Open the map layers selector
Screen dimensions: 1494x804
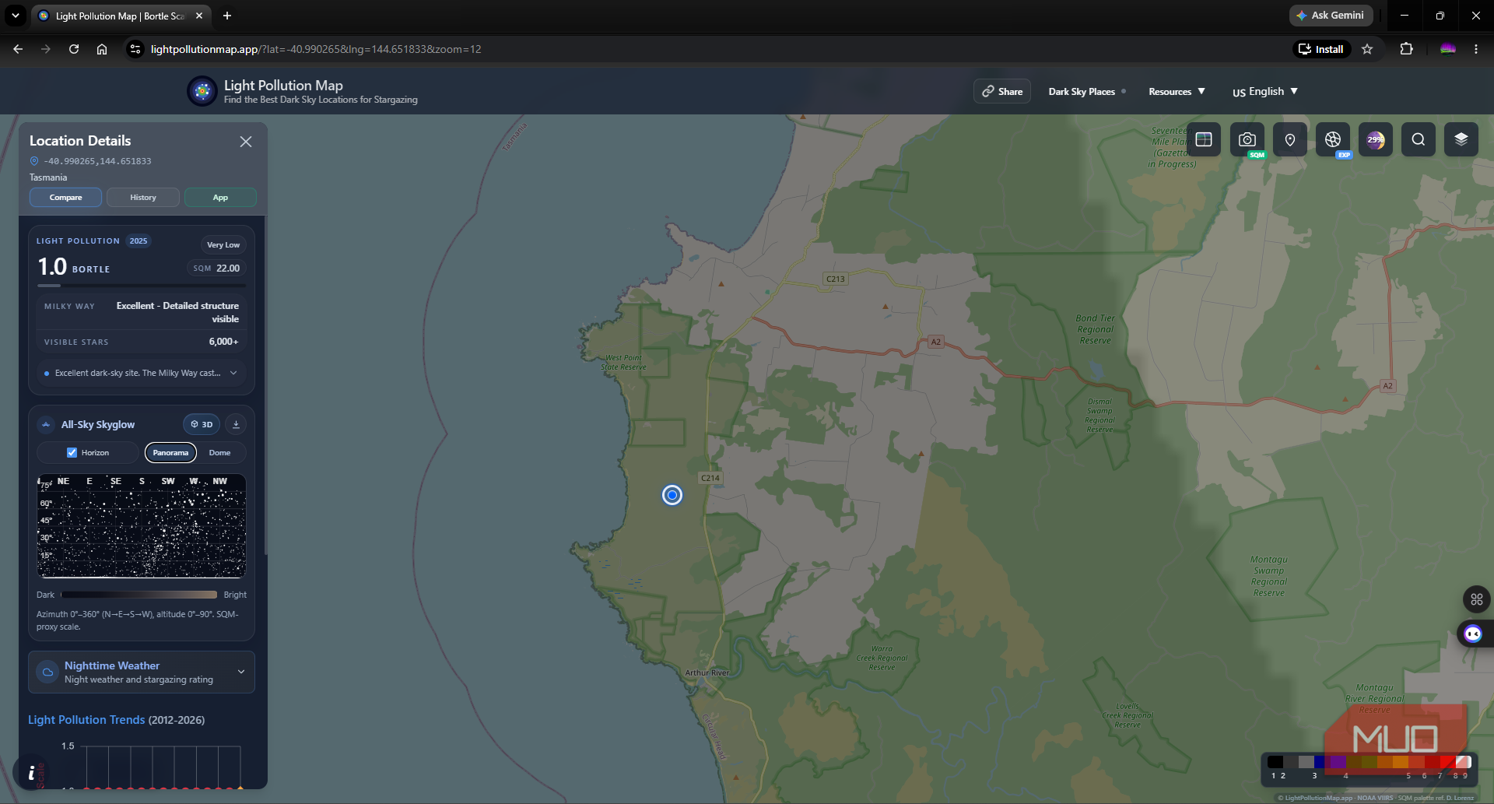(x=1461, y=139)
